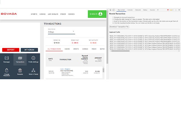Click the AMOUNT column header

pos(98,58)
